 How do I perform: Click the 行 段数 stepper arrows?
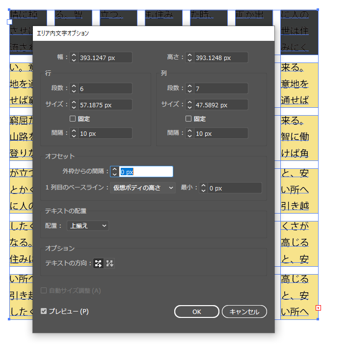pyautogui.click(x=74, y=89)
